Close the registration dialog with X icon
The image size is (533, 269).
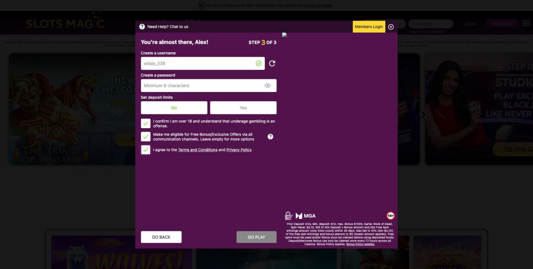(x=391, y=27)
